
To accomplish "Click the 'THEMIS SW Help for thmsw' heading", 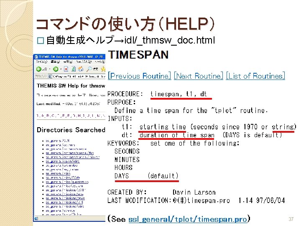I will click(71, 86).
